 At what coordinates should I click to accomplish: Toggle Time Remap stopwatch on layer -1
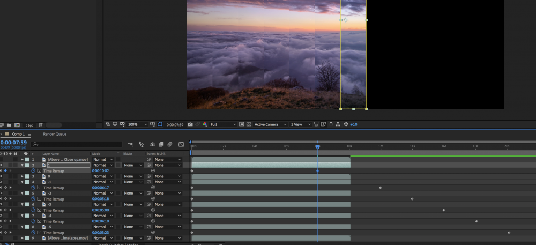pyautogui.click(x=33, y=188)
